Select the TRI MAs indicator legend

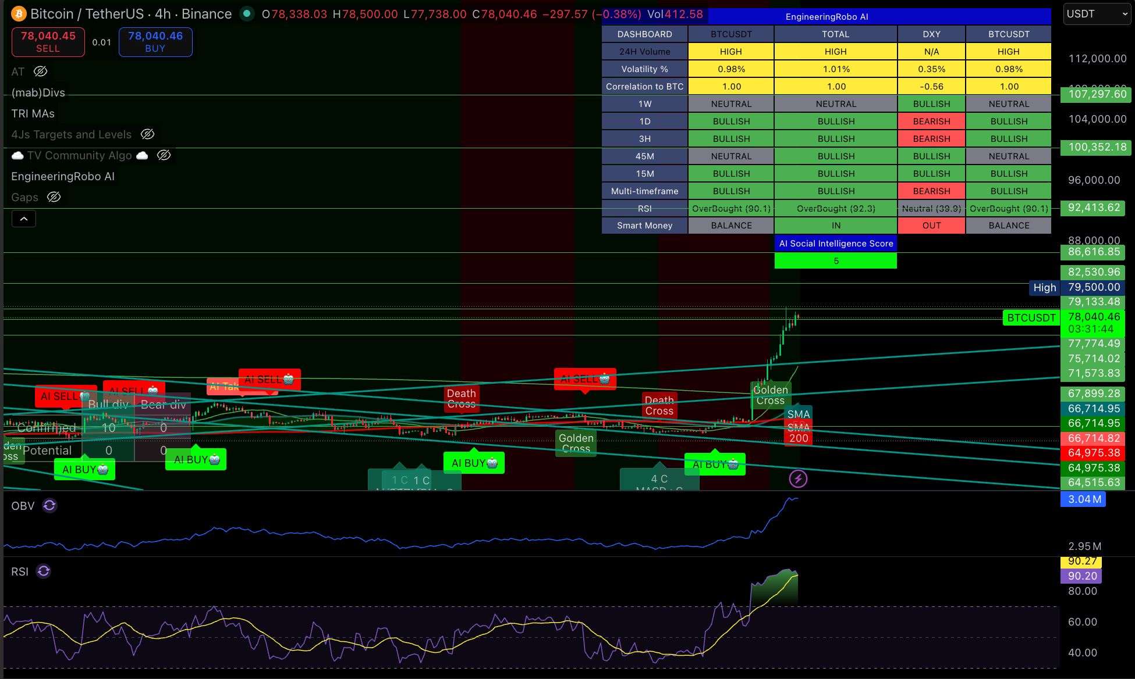[33, 113]
